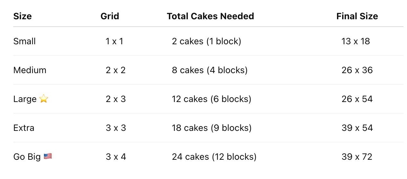Screen dimensions: 407x179
Task: Select the 39 x 72 final size
Action: coord(357,157)
